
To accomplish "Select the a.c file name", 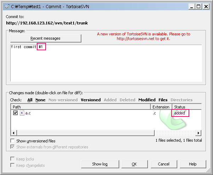I will (x=28, y=113).
